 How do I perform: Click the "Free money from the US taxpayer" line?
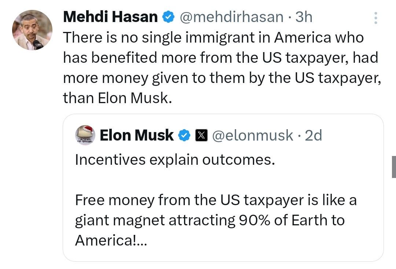click(216, 200)
